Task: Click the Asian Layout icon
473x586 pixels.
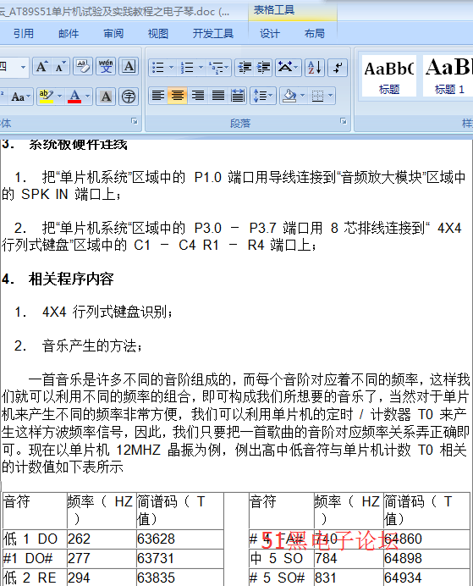Action: (285, 68)
